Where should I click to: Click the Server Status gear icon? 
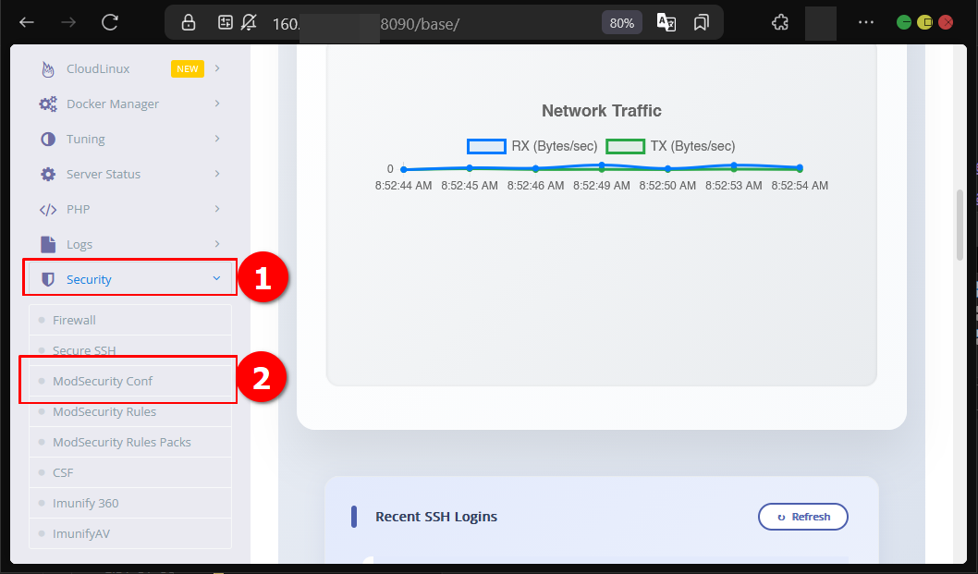48,175
